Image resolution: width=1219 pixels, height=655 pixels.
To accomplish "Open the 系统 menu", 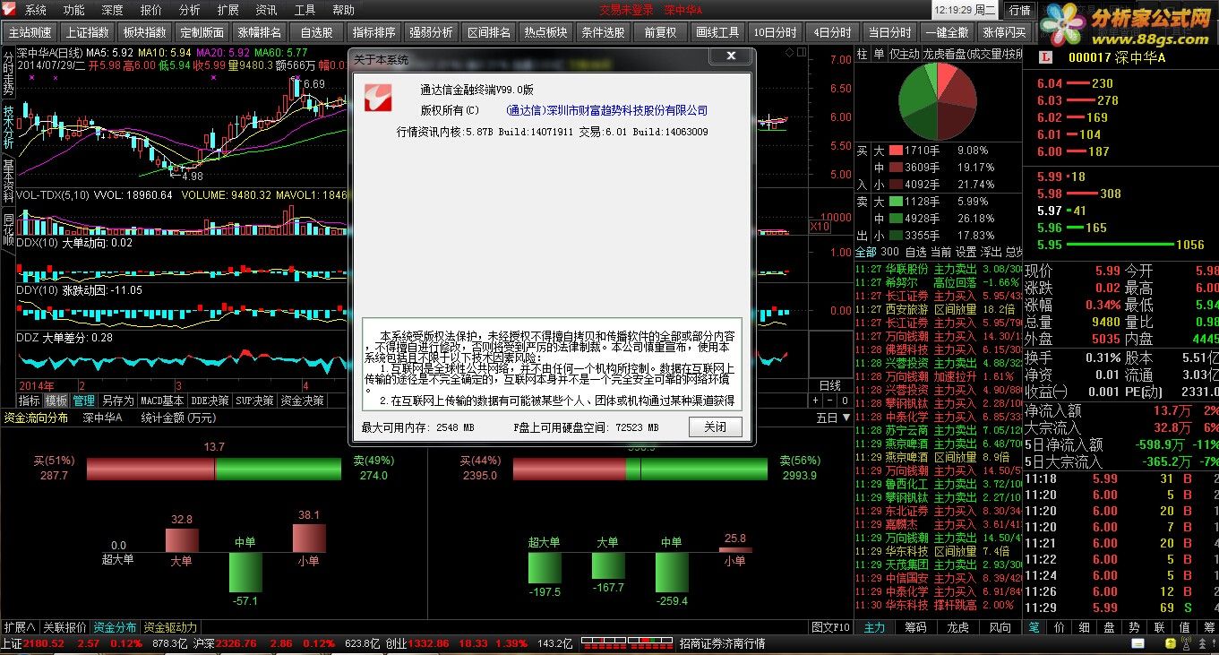I will [36, 10].
